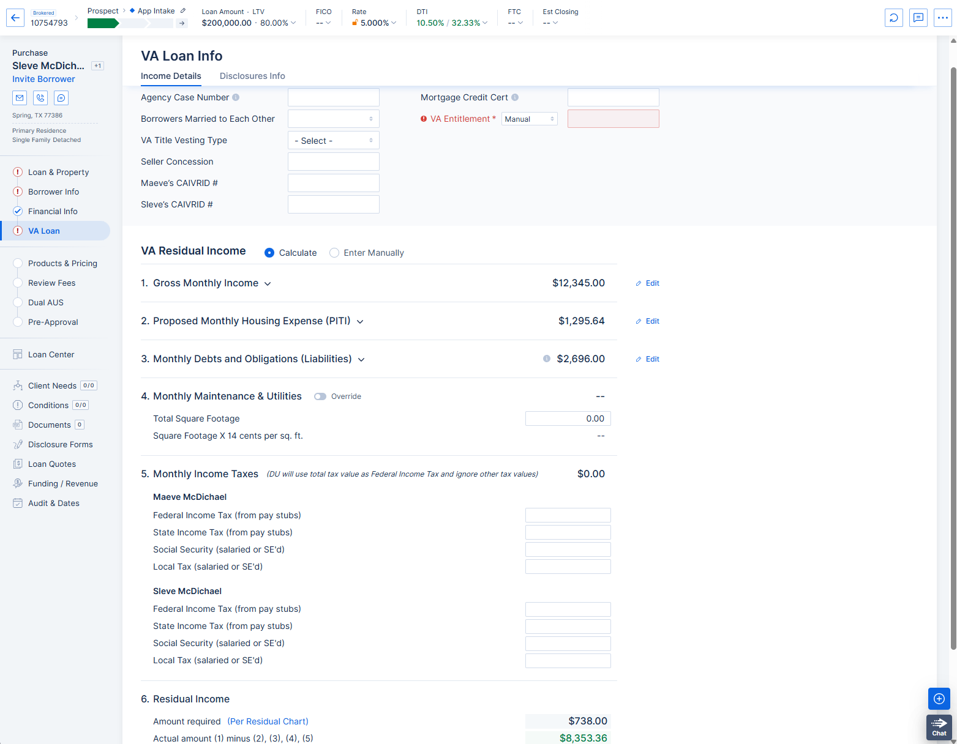
Task: Click the Agency Case Number info icon
Action: click(236, 97)
